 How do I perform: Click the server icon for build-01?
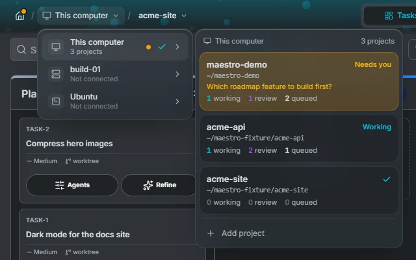point(56,74)
